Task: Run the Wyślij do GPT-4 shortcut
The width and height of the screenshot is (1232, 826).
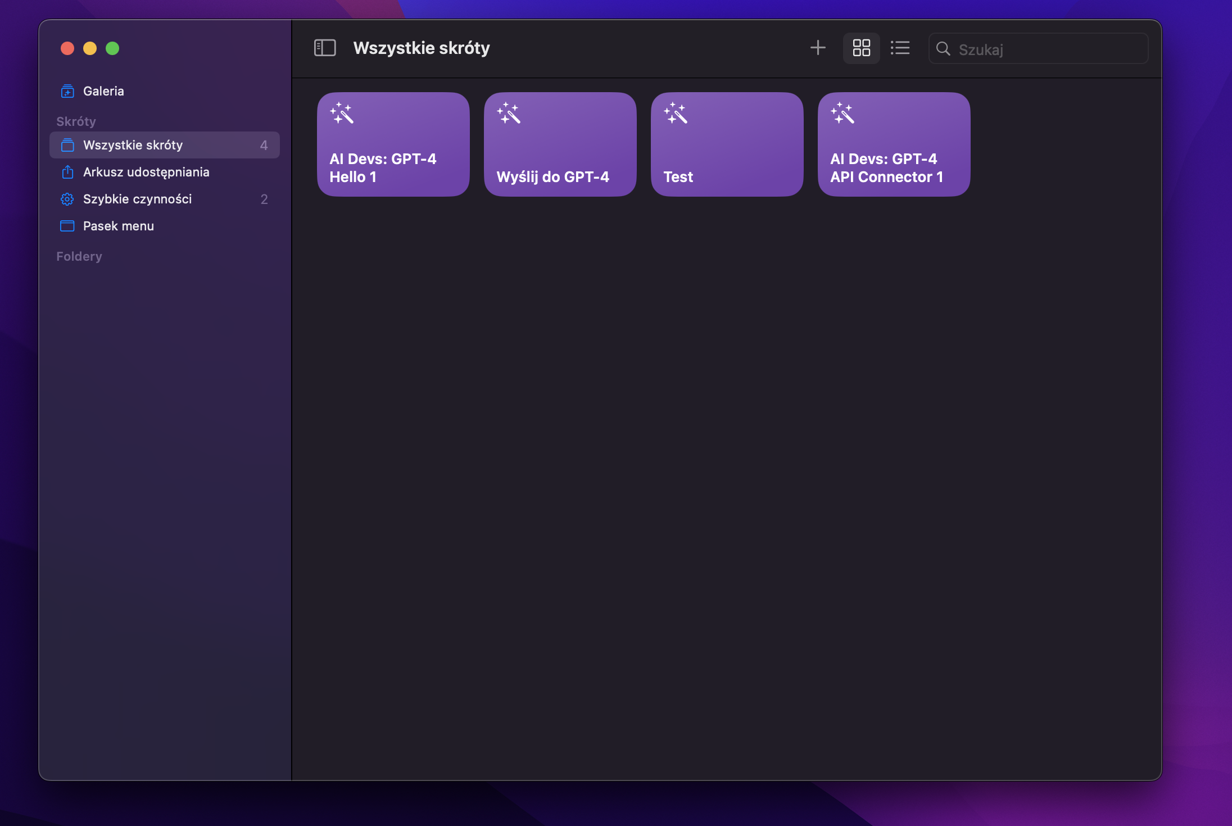Action: pos(560,144)
